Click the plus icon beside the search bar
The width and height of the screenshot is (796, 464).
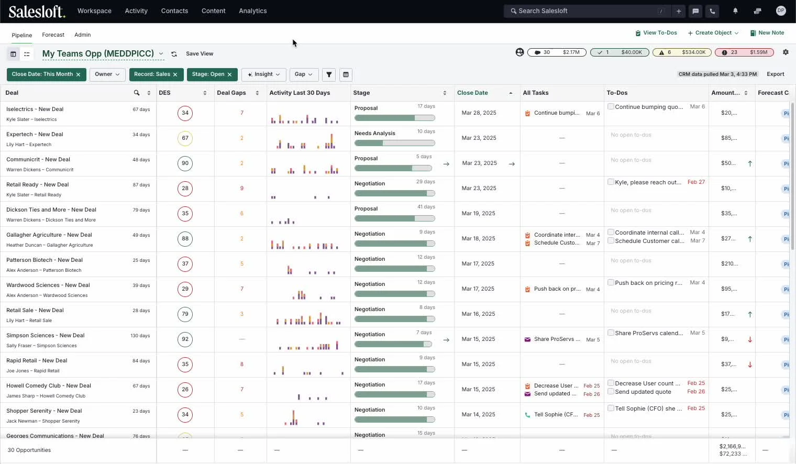pyautogui.click(x=679, y=11)
